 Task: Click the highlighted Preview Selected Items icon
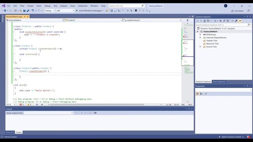[x=240, y=21]
